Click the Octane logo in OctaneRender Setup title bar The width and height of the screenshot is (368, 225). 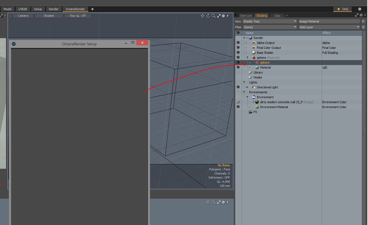14,44
